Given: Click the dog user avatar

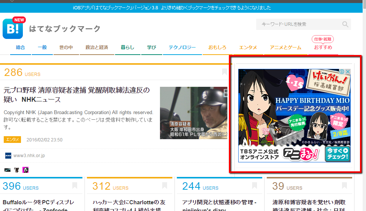Looking at the screenshot, I should point(16,170).
